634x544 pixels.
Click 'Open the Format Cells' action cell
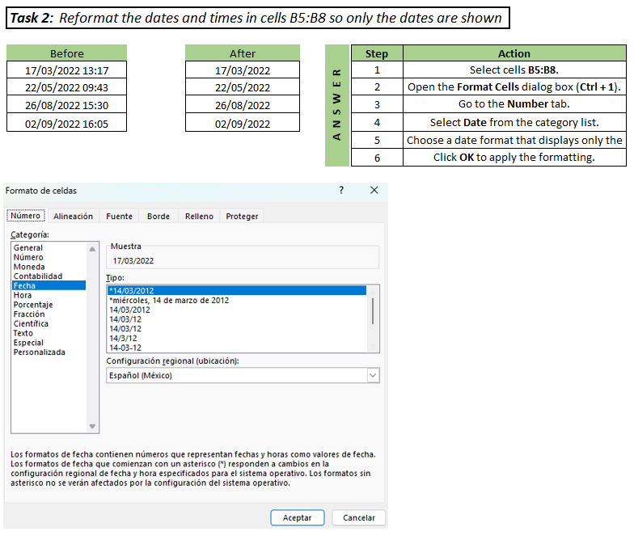514,87
